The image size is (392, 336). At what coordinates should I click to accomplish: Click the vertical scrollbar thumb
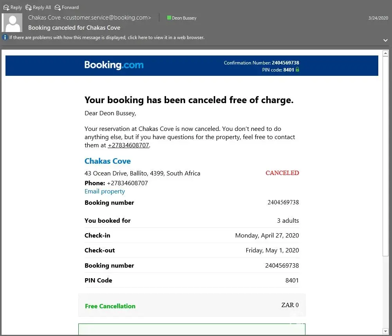coord(385,156)
